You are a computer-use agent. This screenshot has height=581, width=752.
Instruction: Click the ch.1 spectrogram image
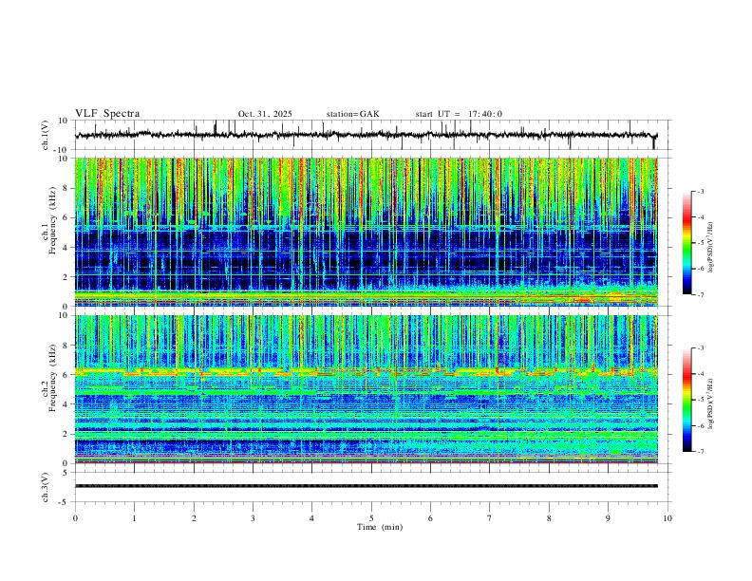366,232
